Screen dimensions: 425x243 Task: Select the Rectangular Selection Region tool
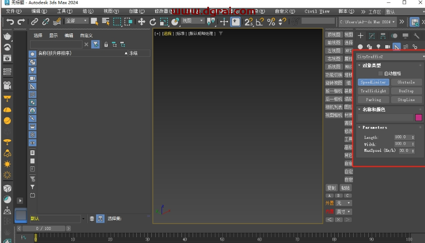[x=117, y=22]
